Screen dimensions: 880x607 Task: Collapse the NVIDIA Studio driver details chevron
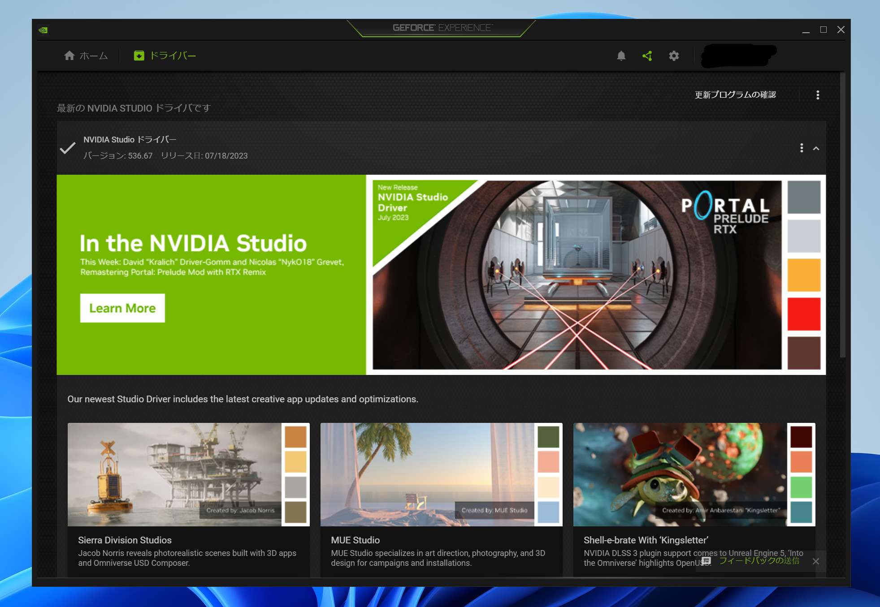(x=816, y=148)
